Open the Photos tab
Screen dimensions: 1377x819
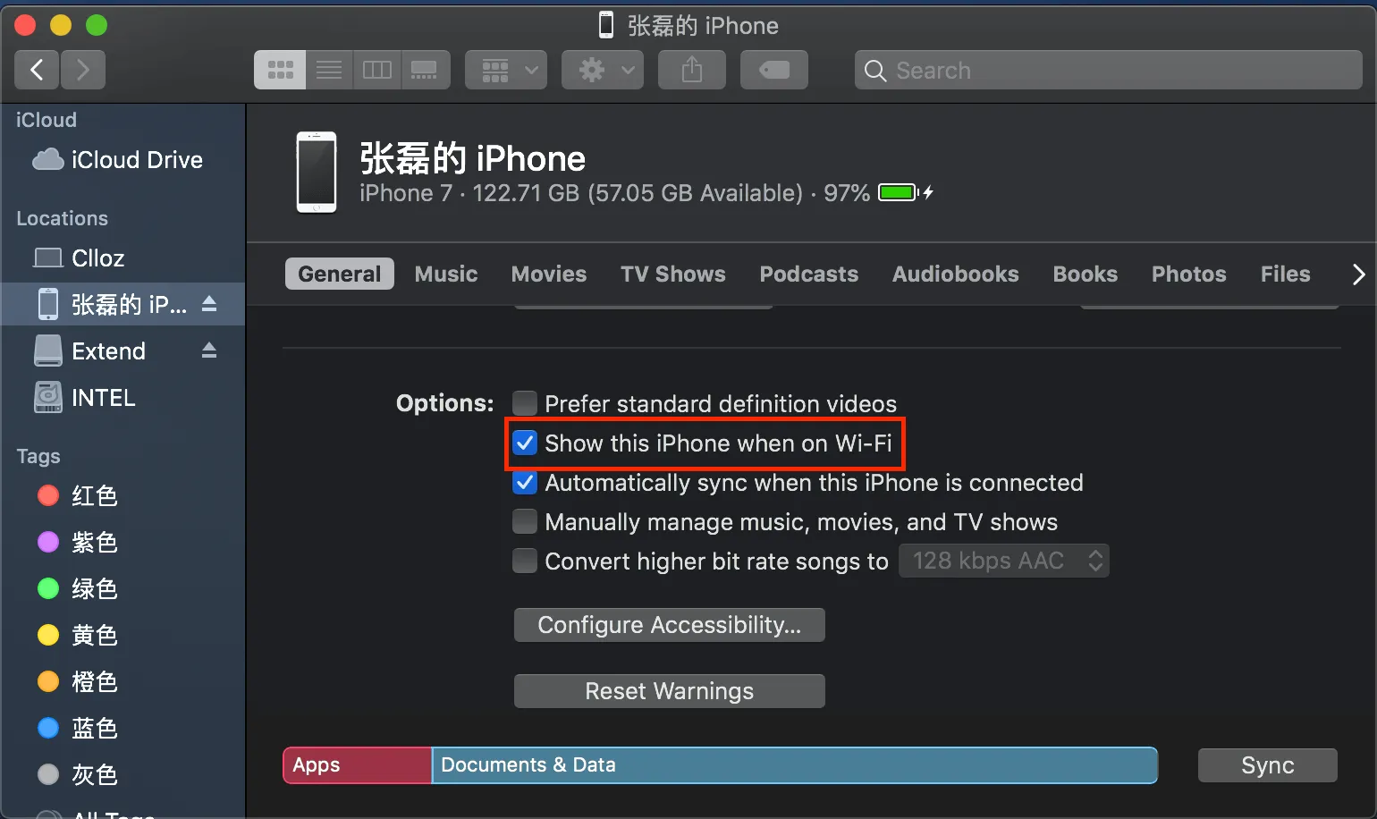(x=1188, y=274)
